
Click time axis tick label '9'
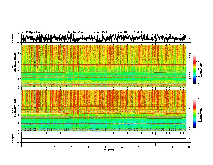(172, 147)
